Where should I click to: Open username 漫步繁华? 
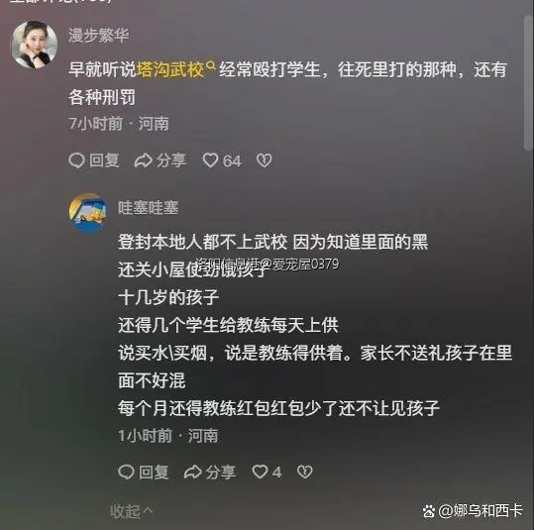98,36
